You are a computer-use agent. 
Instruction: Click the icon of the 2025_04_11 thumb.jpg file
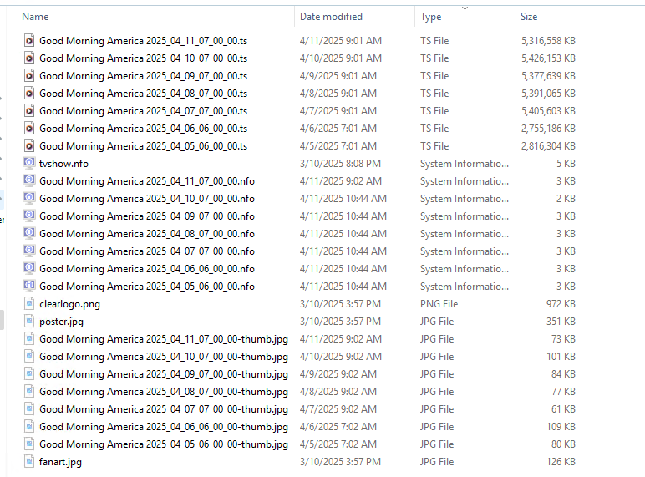pyautogui.click(x=29, y=339)
